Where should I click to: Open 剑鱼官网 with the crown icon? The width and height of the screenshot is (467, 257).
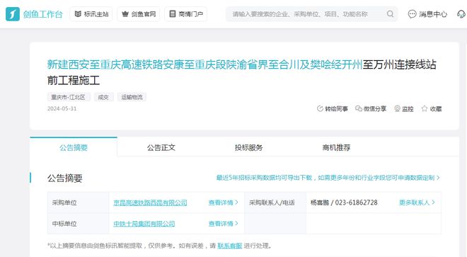139,14
